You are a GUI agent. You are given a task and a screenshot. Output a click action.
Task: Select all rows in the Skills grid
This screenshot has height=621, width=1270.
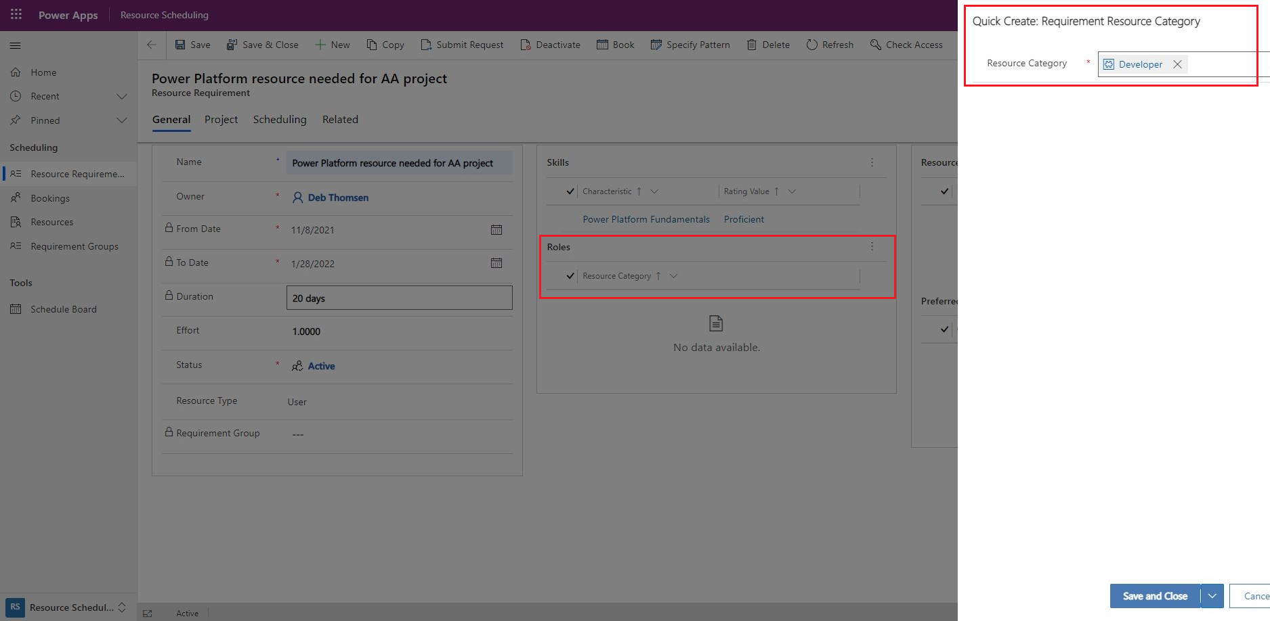tap(570, 191)
